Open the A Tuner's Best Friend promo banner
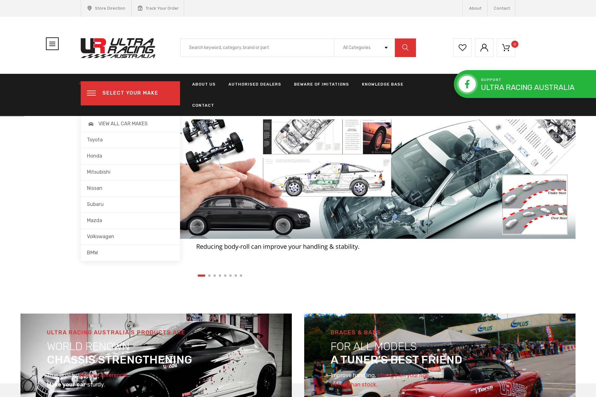Screen dimensions: 596x397 [x=440, y=355]
